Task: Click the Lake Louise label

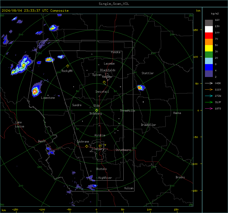Action: [x=20, y=124]
